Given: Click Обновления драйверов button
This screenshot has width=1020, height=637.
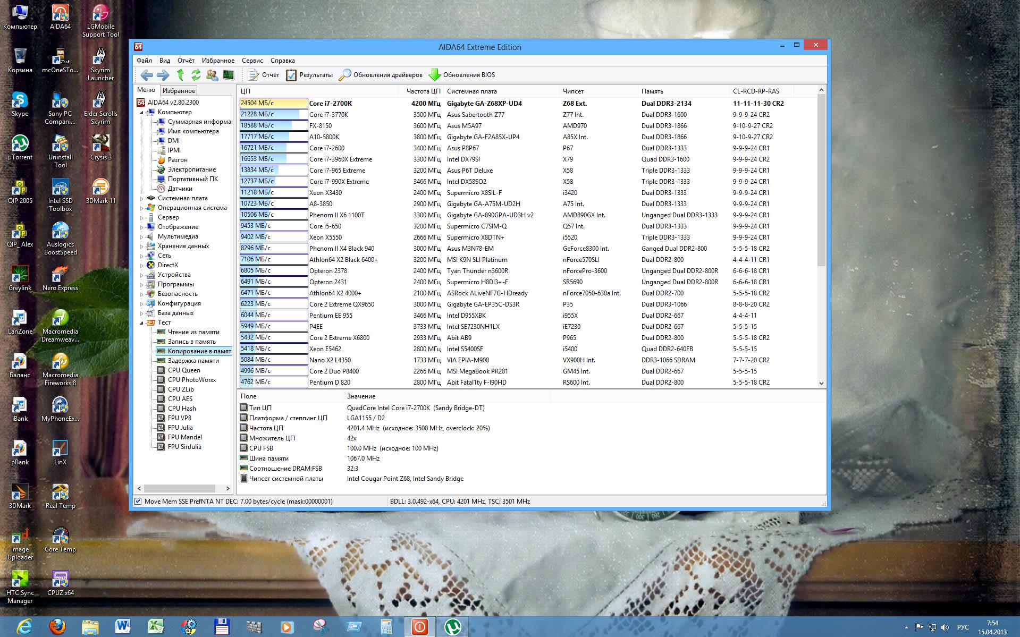Looking at the screenshot, I should (381, 75).
